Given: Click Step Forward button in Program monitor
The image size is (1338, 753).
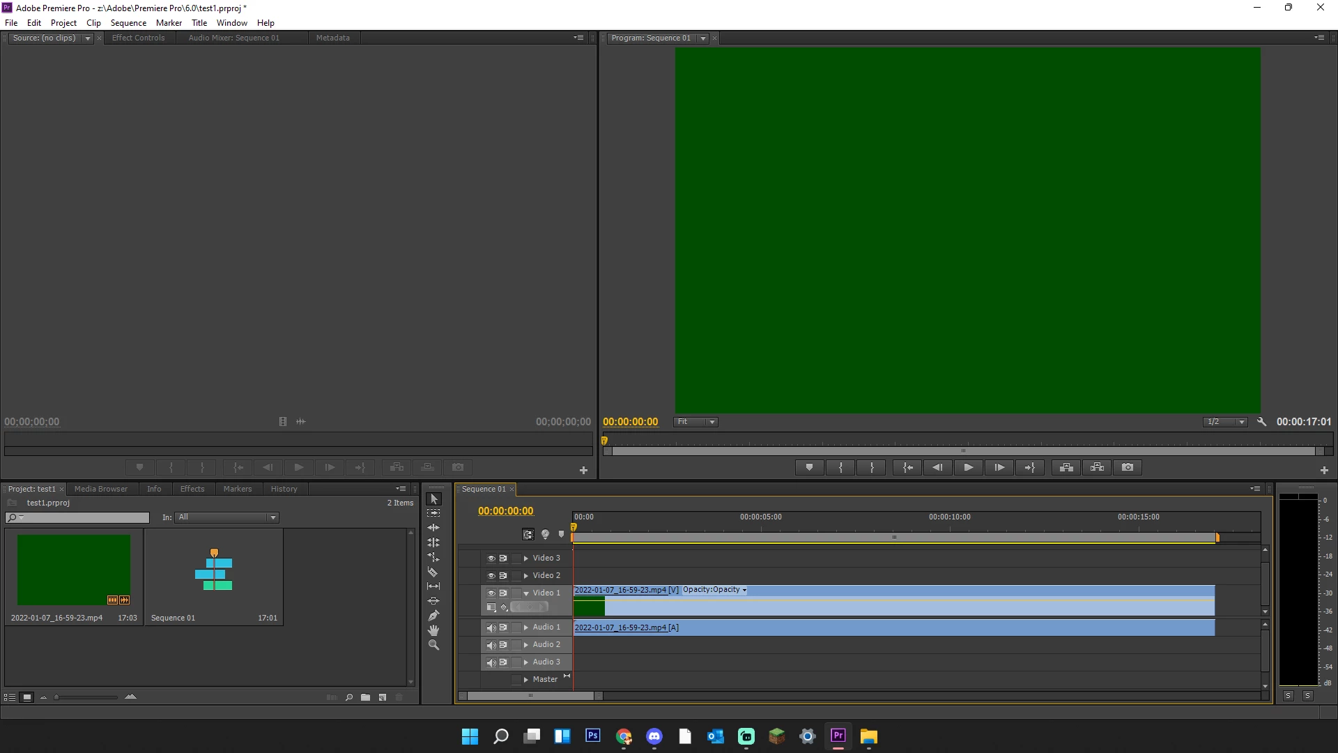Looking at the screenshot, I should 999,467.
